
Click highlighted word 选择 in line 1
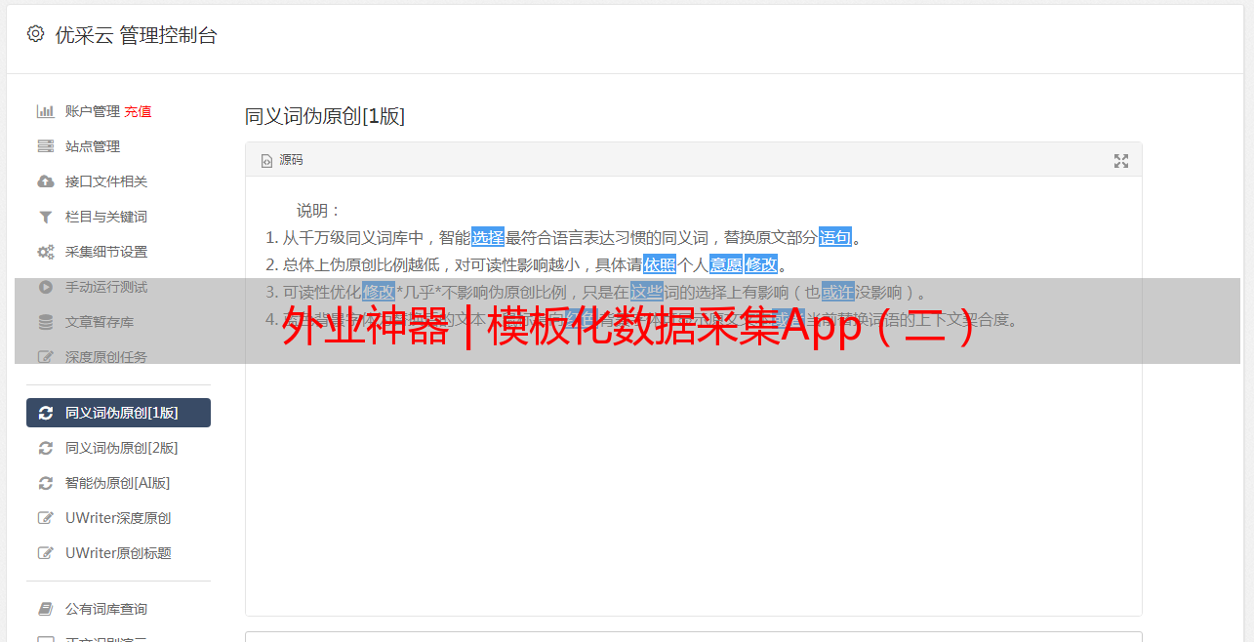tap(488, 237)
